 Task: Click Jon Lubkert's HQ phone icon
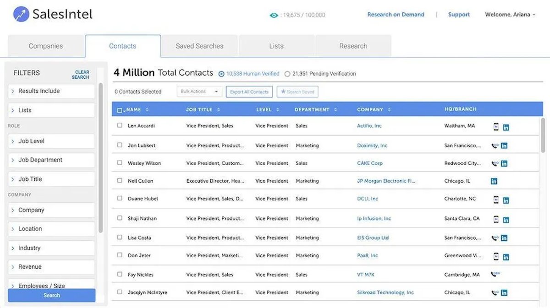click(x=495, y=146)
